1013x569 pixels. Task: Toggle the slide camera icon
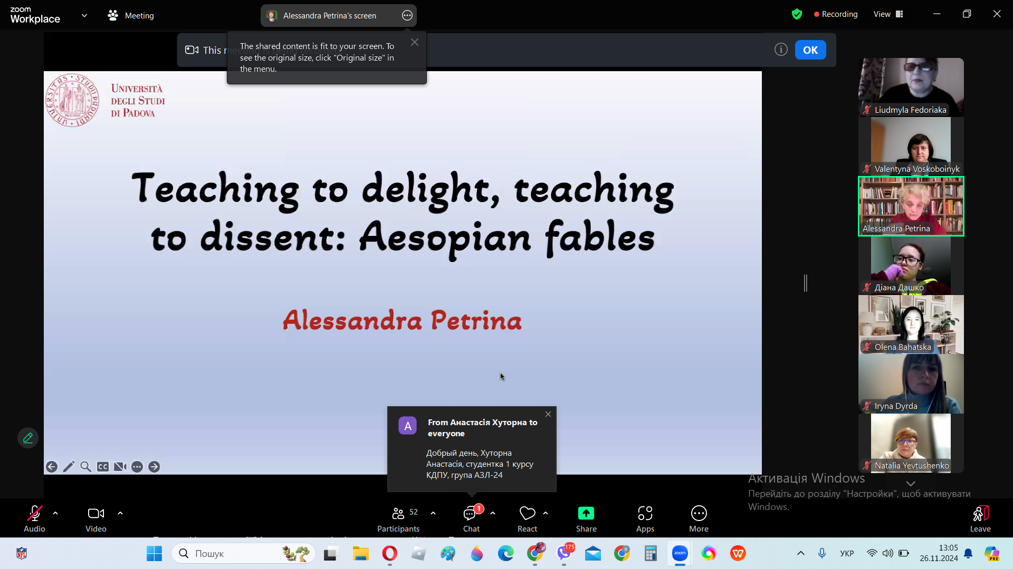(120, 467)
